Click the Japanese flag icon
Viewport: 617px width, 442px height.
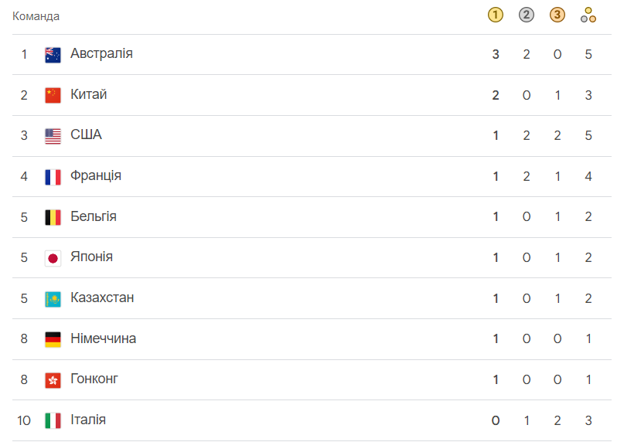53,258
